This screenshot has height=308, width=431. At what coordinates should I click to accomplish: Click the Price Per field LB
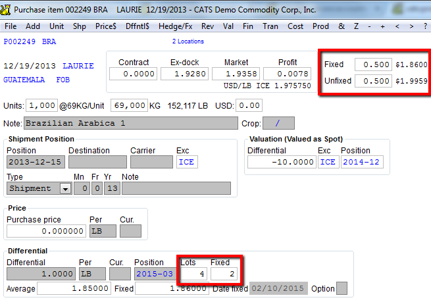coord(103,231)
